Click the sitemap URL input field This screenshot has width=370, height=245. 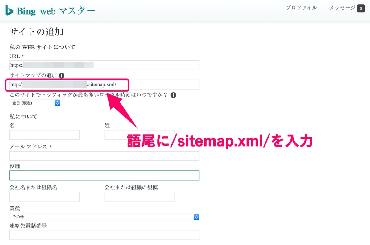(105, 85)
